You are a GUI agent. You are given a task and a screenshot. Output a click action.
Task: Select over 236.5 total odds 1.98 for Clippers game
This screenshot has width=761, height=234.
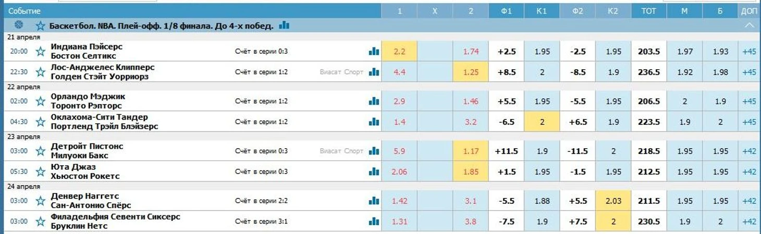click(720, 72)
